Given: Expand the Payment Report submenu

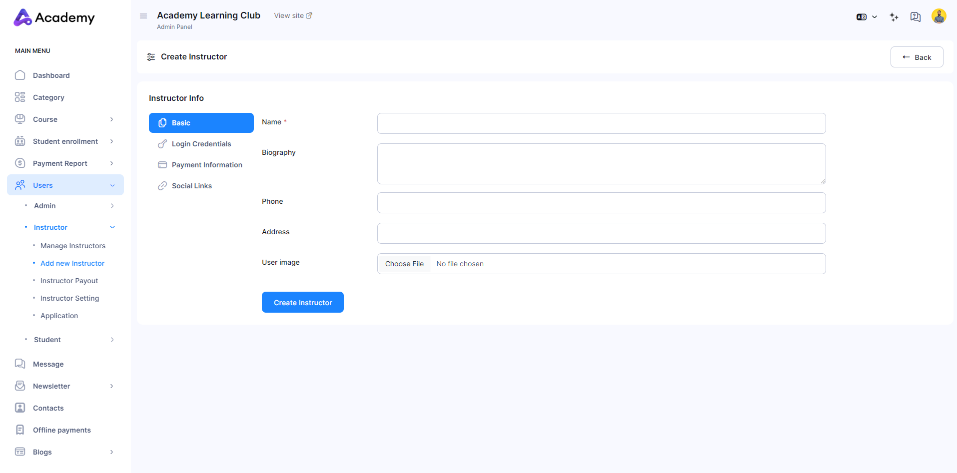Looking at the screenshot, I should tap(111, 163).
